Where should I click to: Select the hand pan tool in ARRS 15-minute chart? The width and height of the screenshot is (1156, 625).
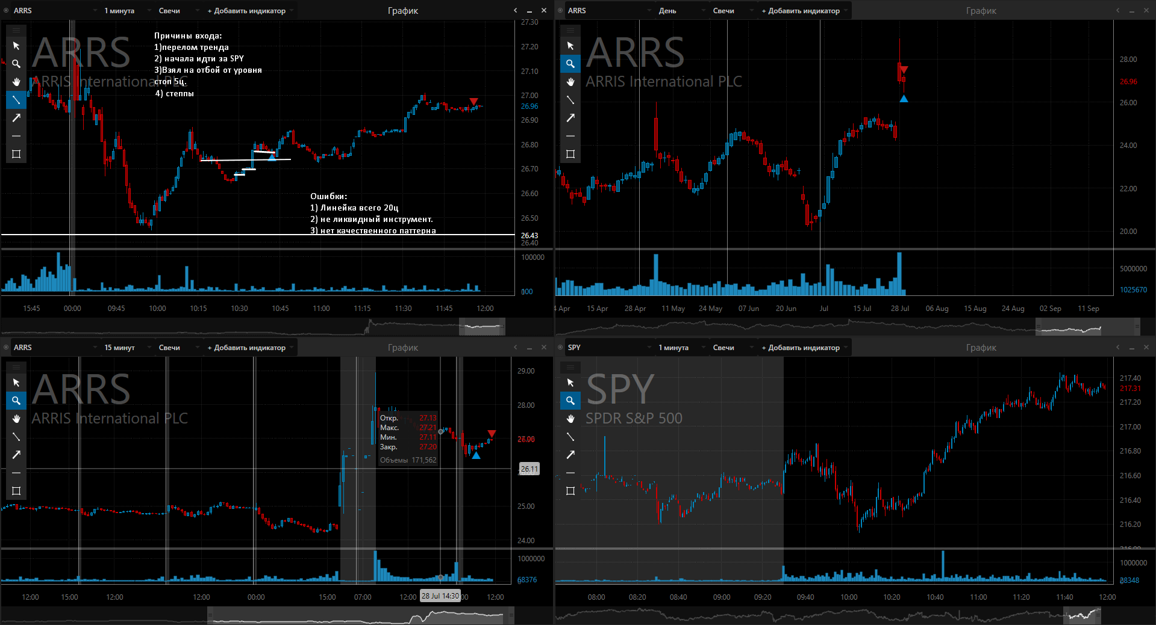16,419
